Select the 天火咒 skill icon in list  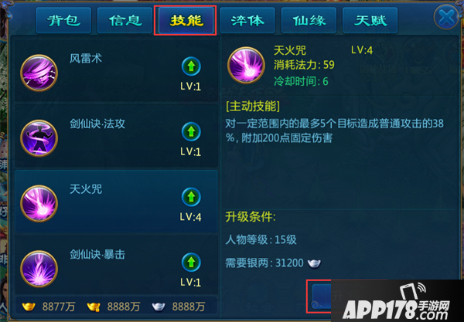click(x=39, y=204)
